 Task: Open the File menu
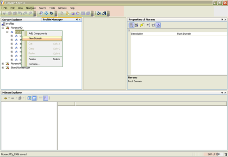click(x=6, y=8)
